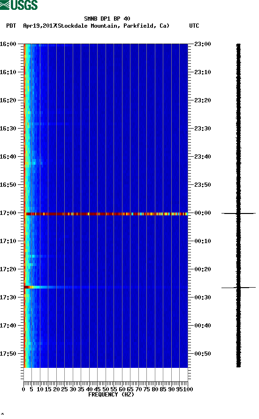Click the 23:30 UTC time label
The width and height of the screenshot is (259, 419).
pyautogui.click(x=203, y=129)
